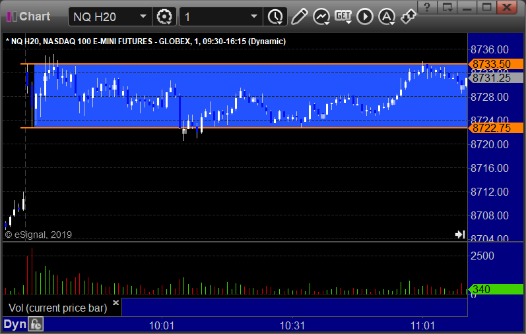Click the help question mark button
This screenshot has width=526, height=334.
point(427,7)
